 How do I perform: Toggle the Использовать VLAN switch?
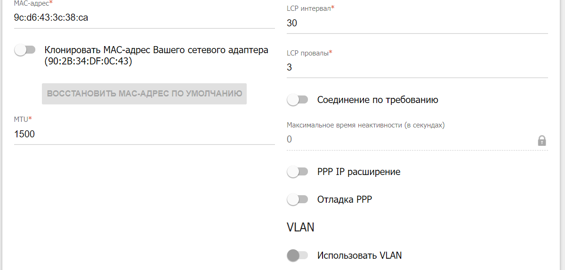point(298,255)
